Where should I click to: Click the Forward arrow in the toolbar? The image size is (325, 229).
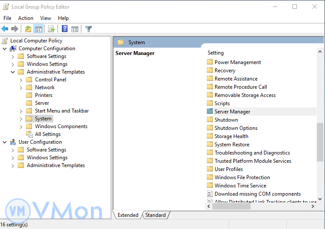coord(15,29)
